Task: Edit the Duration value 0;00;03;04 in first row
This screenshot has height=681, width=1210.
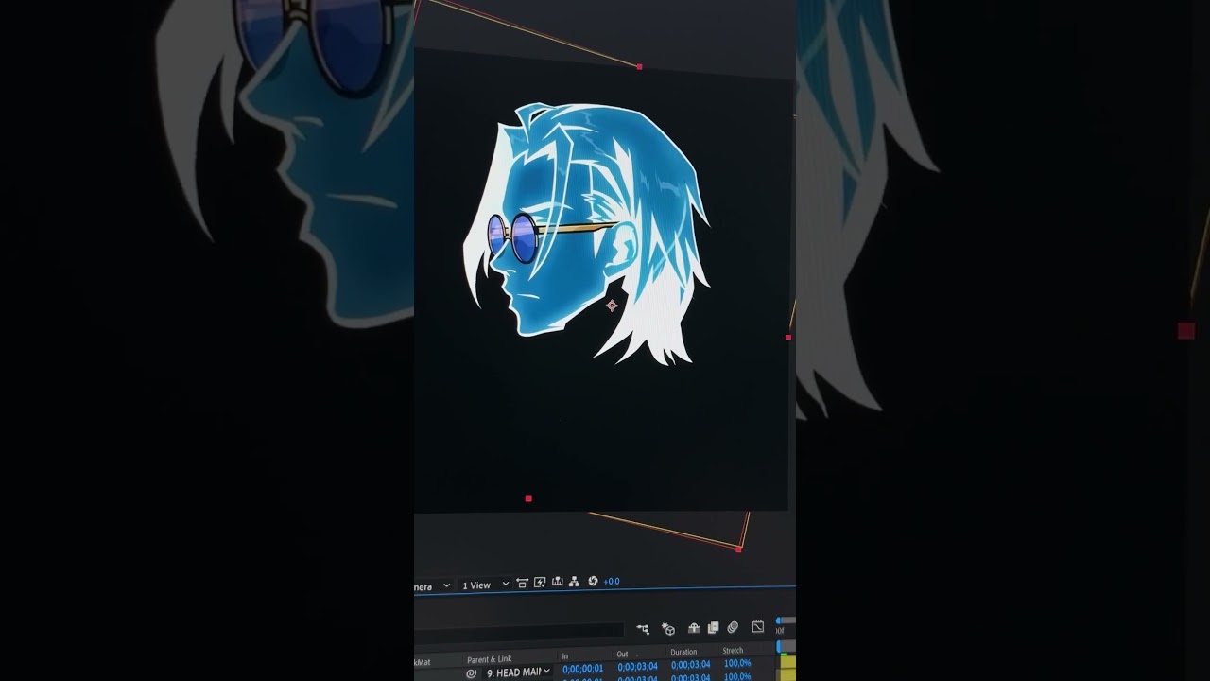Action: coord(691,665)
